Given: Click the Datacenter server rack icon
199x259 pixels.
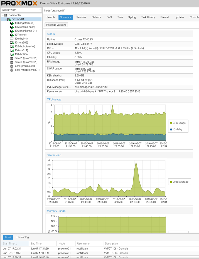Looking at the screenshot, I should click(x=6, y=15).
